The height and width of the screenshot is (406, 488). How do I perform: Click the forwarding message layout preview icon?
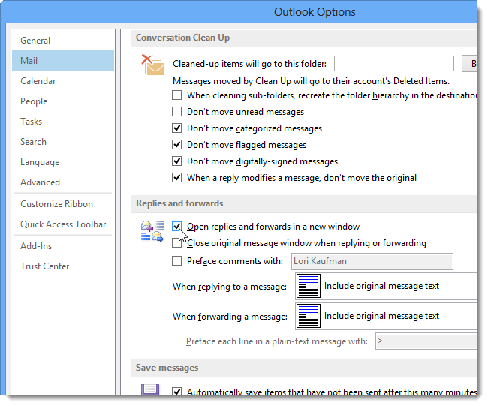[308, 316]
